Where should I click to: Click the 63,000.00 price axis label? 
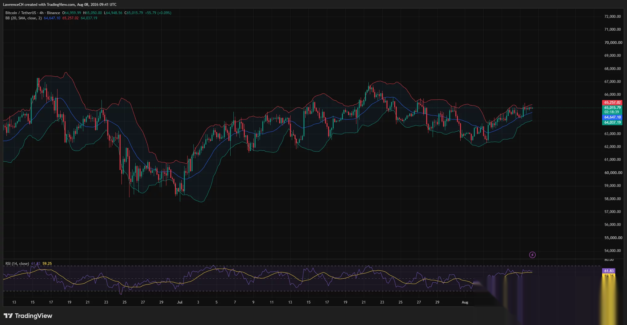613,134
